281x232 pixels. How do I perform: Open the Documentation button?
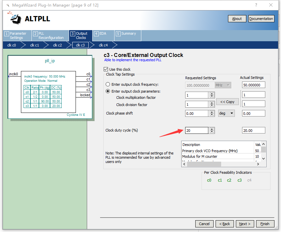click(261, 19)
